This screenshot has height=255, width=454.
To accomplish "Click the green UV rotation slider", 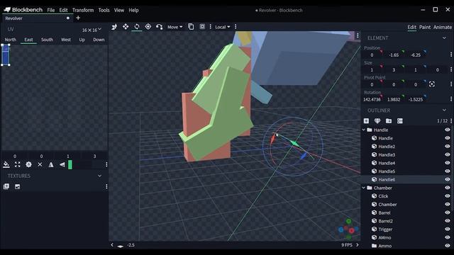I will 70,165.
